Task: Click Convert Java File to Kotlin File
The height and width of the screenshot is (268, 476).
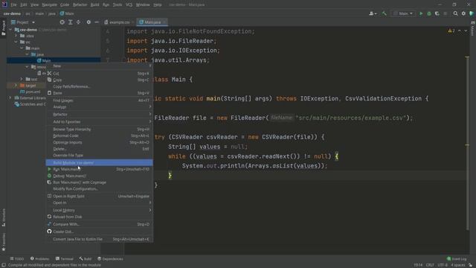Action: click(x=99, y=239)
